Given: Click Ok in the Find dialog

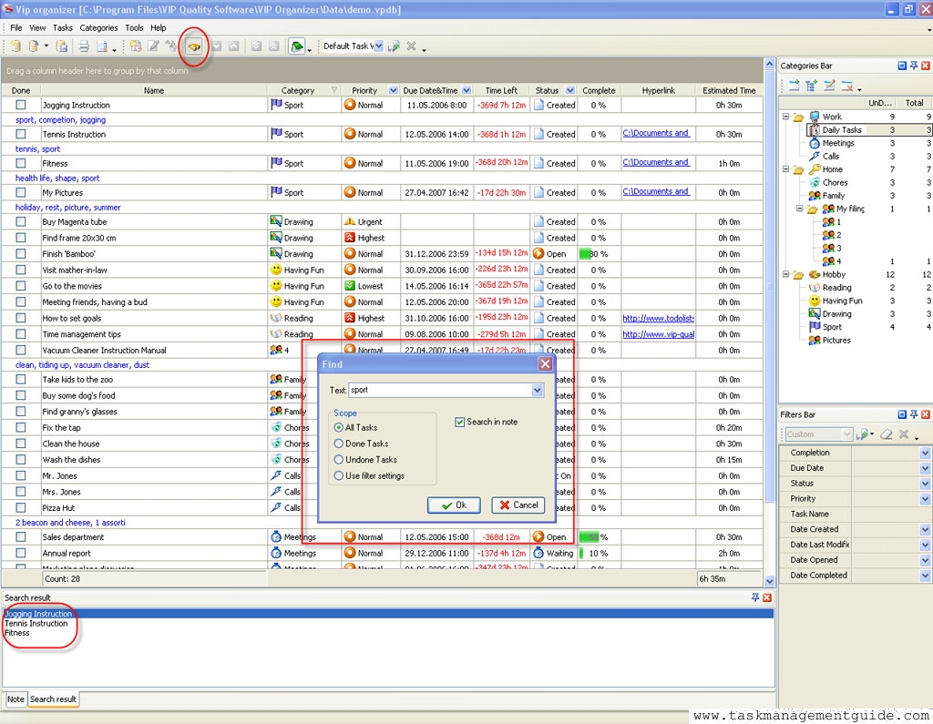Looking at the screenshot, I should point(454,505).
